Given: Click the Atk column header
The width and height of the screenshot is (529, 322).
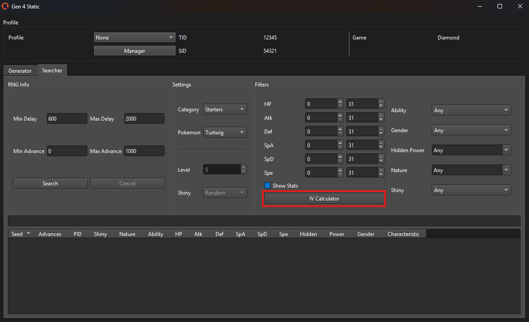Looking at the screenshot, I should tap(198, 234).
